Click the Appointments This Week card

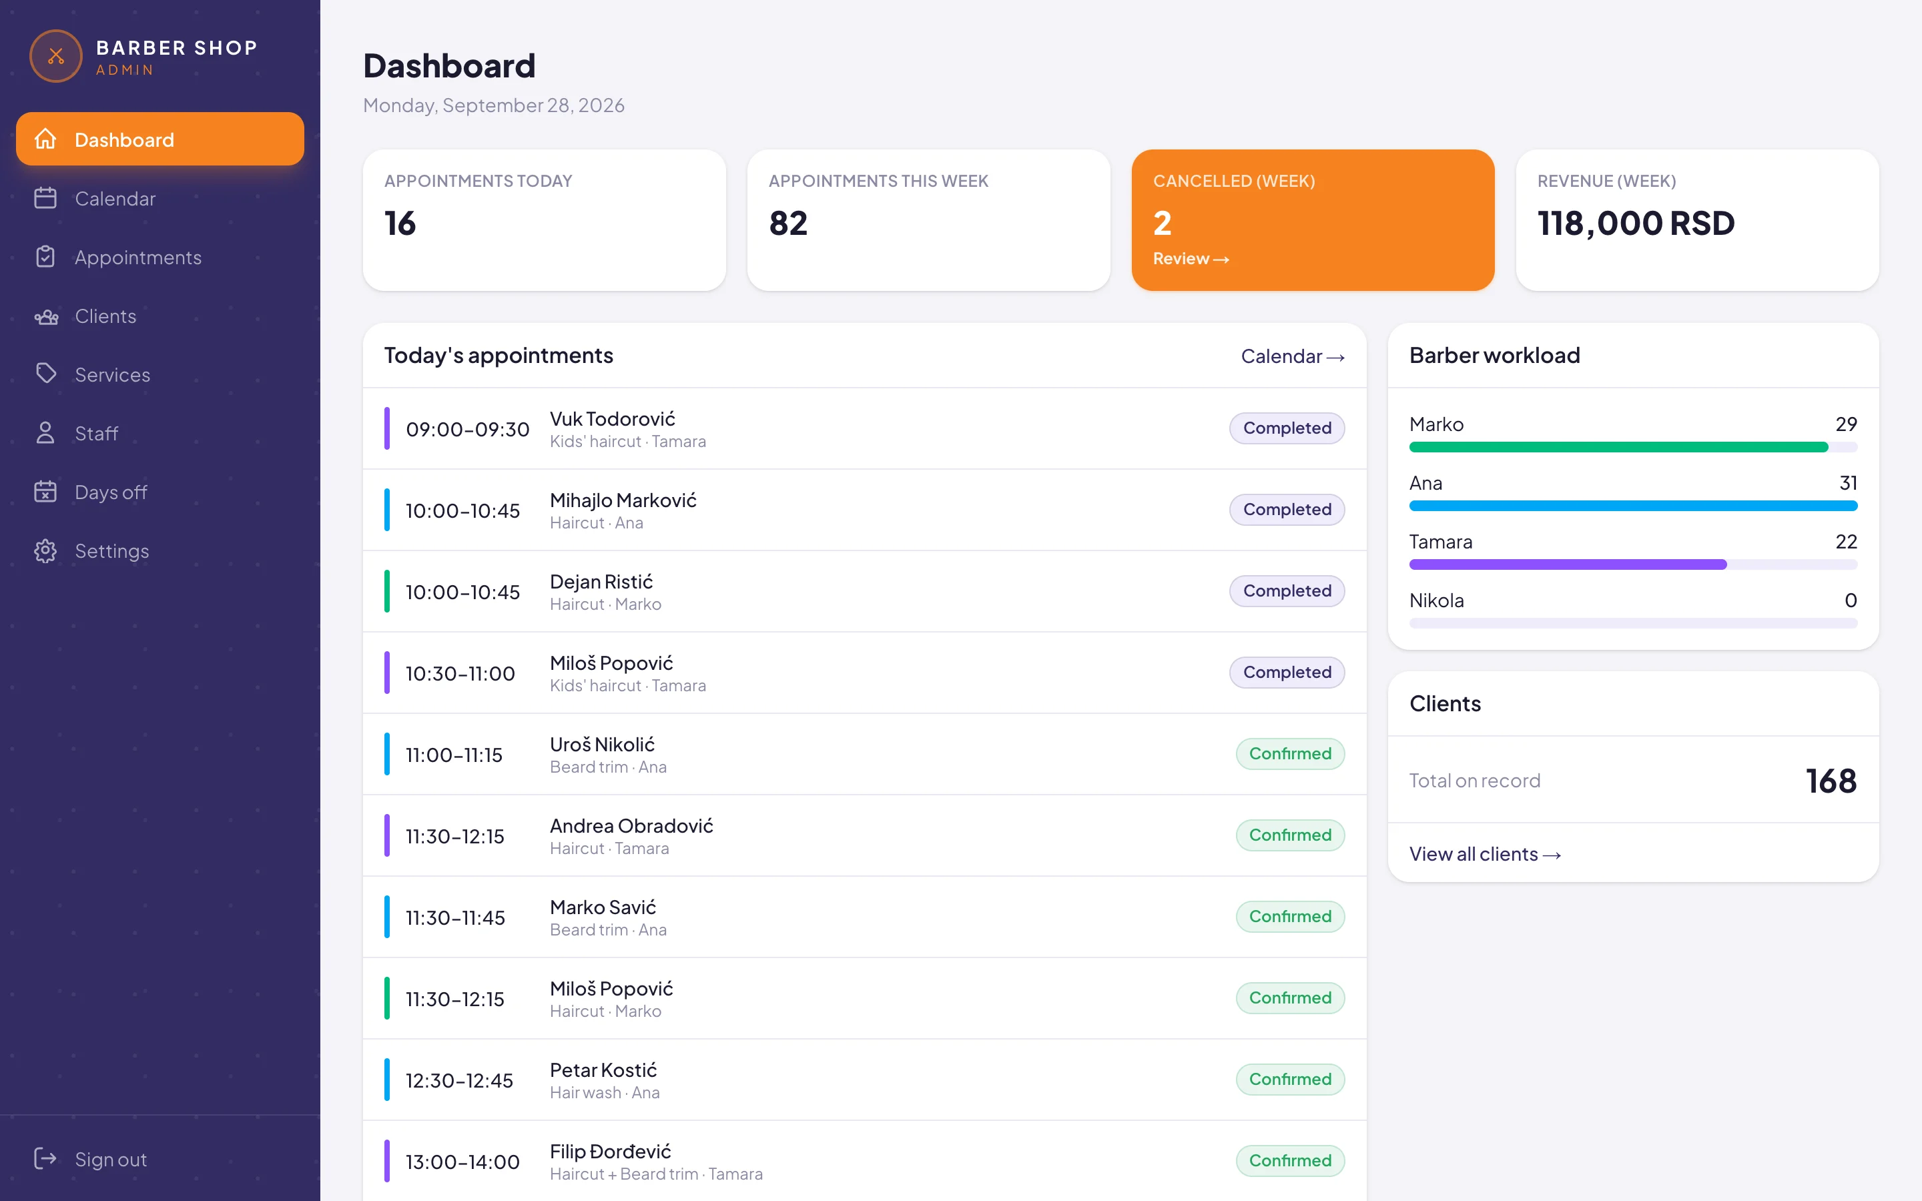[x=928, y=220]
